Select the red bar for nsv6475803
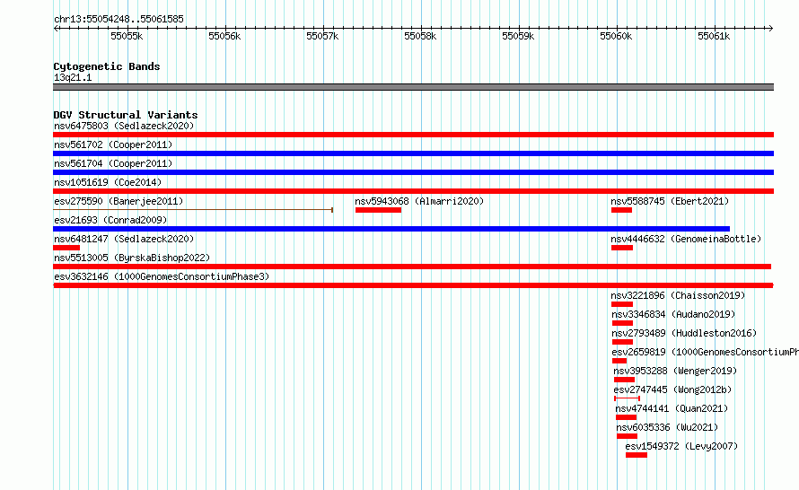The width and height of the screenshot is (799, 490). 413,135
